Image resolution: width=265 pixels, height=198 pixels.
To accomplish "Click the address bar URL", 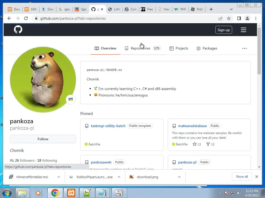I will pos(73,18).
